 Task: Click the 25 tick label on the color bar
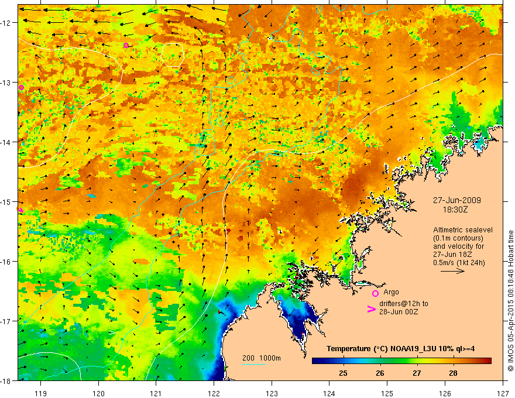[343, 373]
